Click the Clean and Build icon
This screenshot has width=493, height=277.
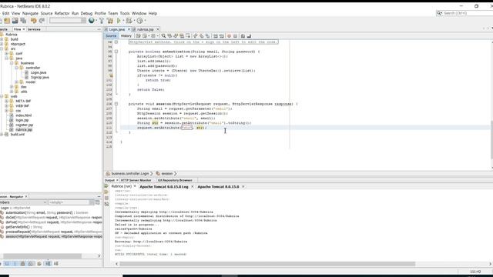(109, 21)
